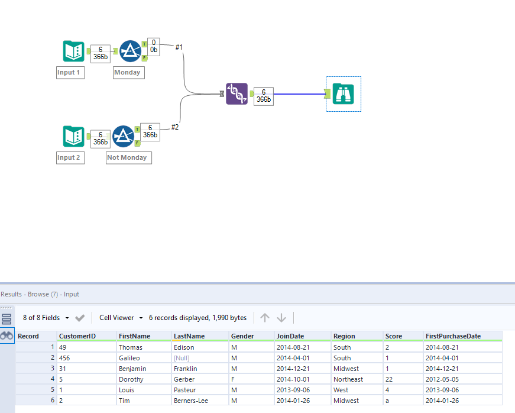Image resolution: width=515 pixels, height=413 pixels.
Task: Click the Union tool input anchor
Action: [222, 94]
